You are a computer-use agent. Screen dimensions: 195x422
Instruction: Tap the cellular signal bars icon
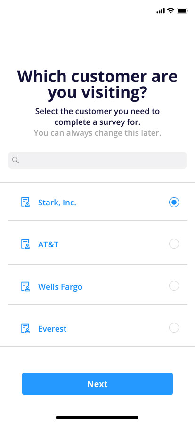[x=161, y=11]
